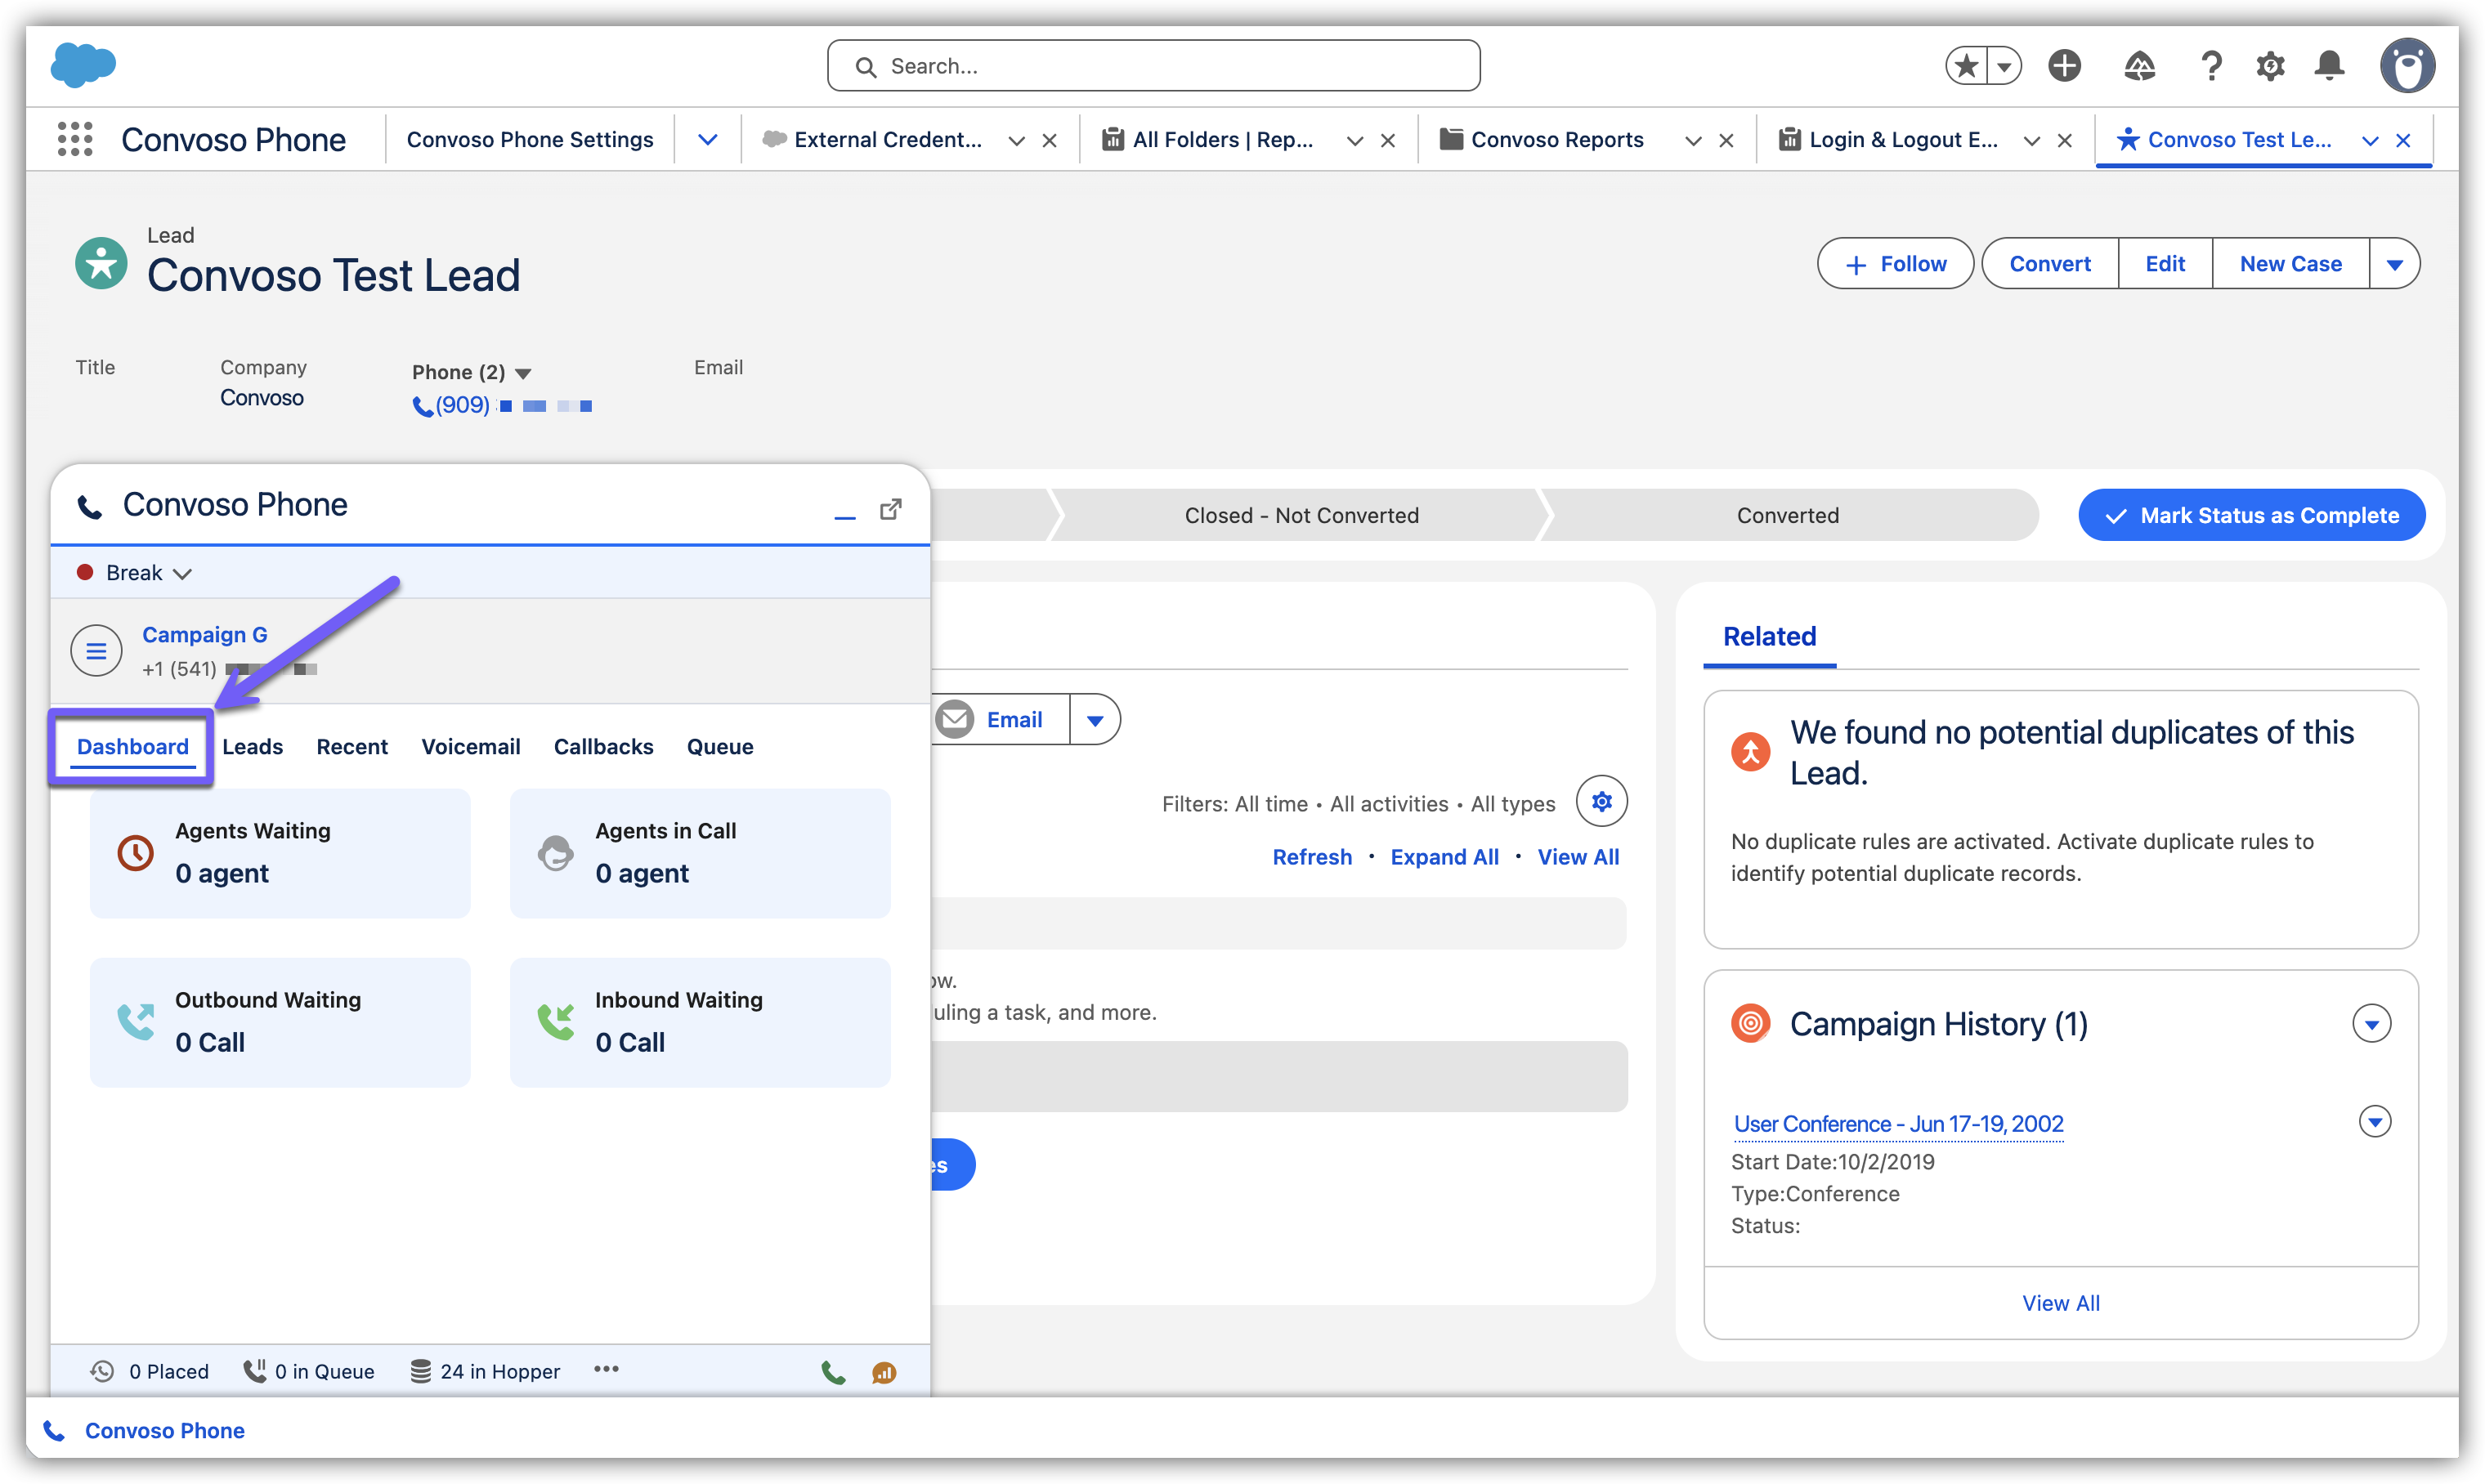The image size is (2485, 1484).
Task: Open the notifications bell
Action: coord(2329,66)
